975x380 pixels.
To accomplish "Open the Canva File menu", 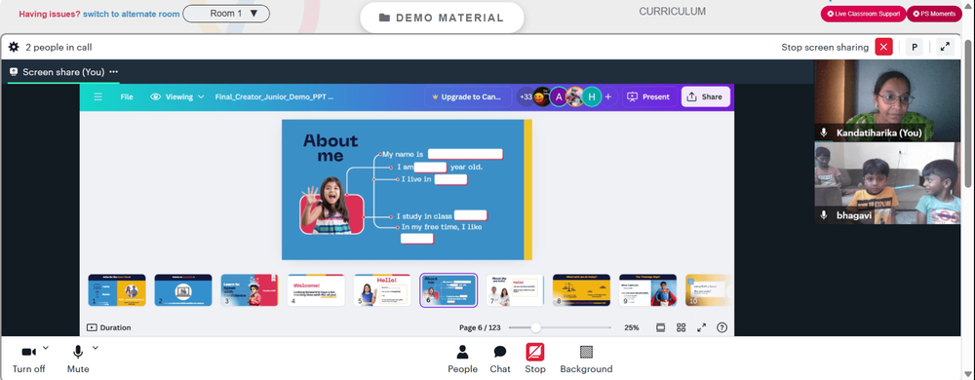I will pos(127,96).
